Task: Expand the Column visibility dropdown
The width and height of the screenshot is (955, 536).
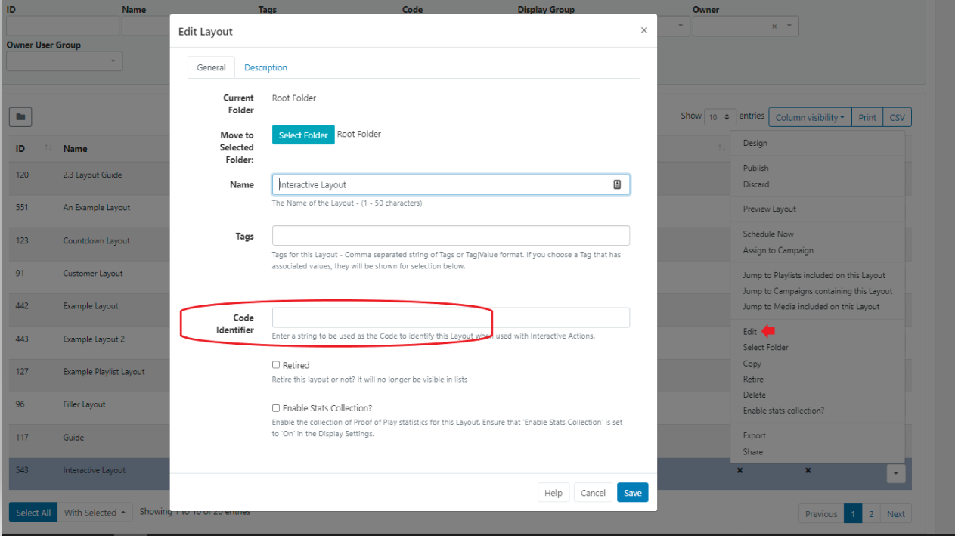Action: click(810, 117)
